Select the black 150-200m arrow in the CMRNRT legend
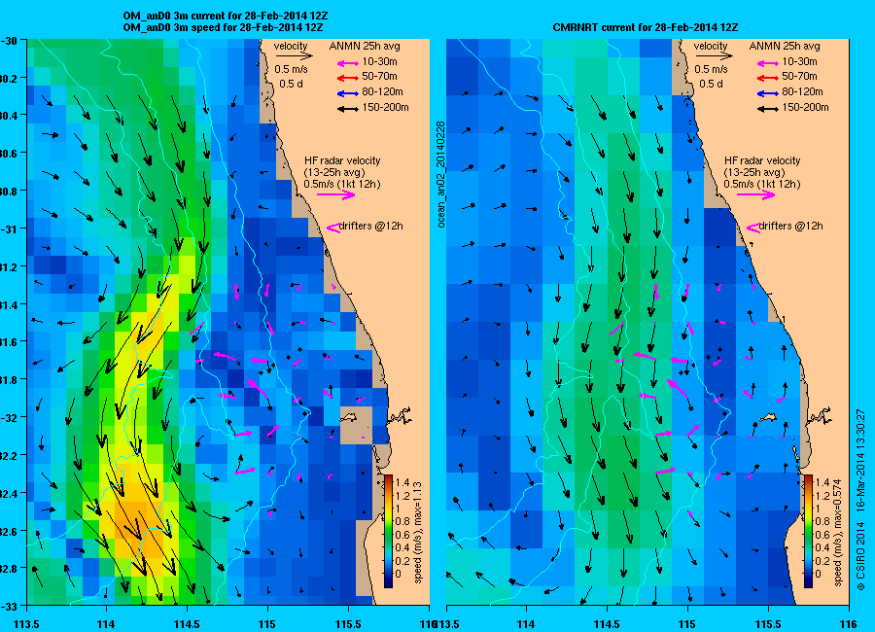This screenshot has height=632, width=875. coord(768,109)
